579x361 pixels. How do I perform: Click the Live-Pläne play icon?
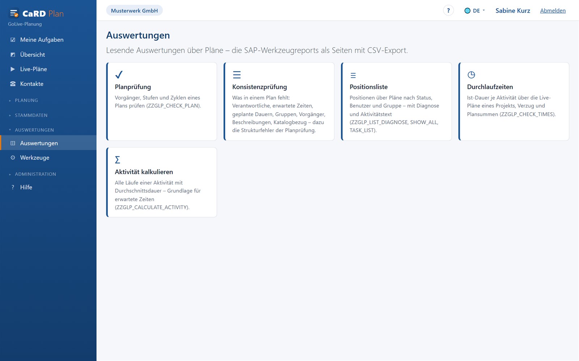(13, 69)
